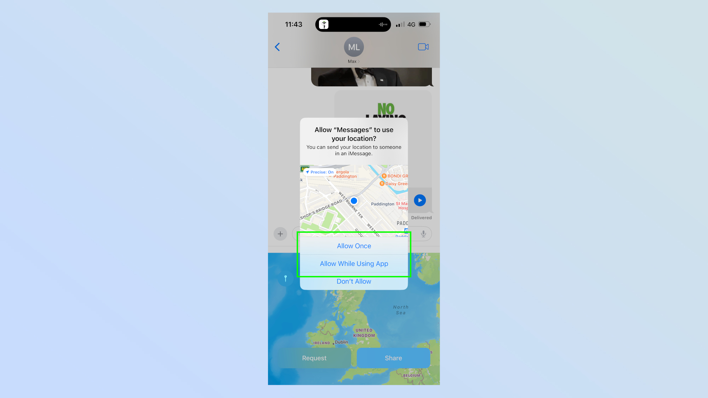Screen dimensions: 708x398
Task: Tap the microphone voice input icon
Action: [x=423, y=234]
